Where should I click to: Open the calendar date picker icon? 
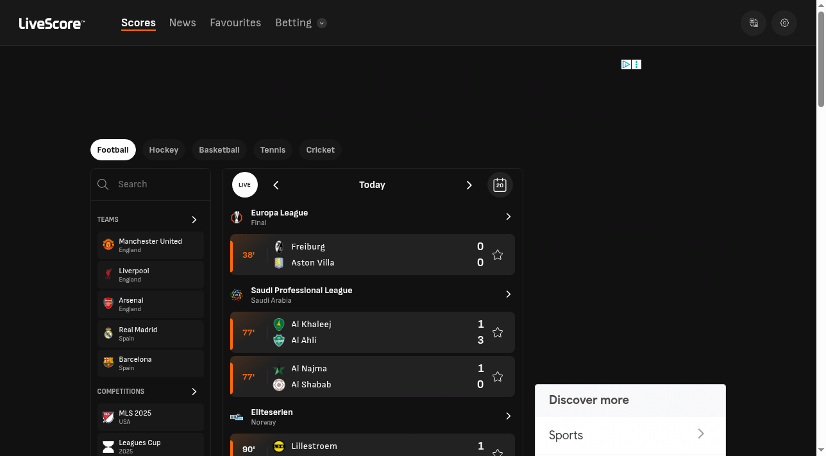click(500, 185)
